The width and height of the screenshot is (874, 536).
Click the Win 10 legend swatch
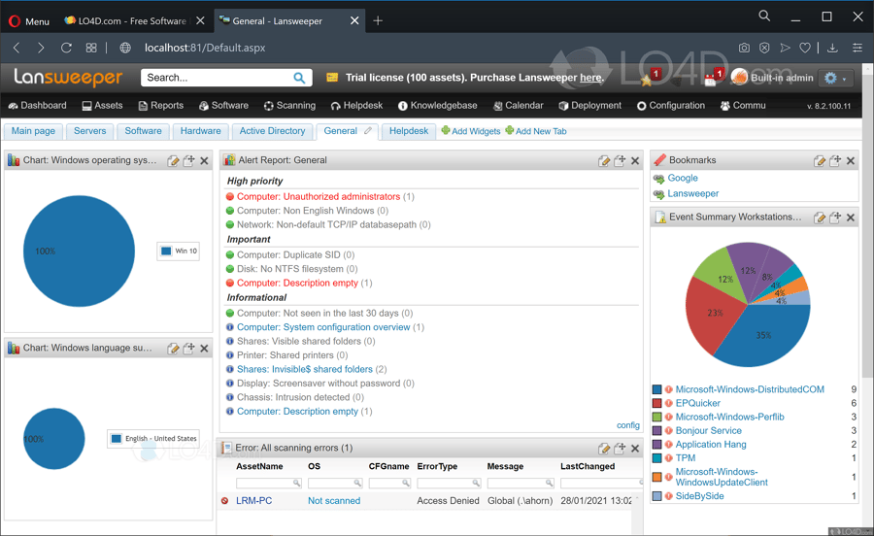(x=166, y=251)
